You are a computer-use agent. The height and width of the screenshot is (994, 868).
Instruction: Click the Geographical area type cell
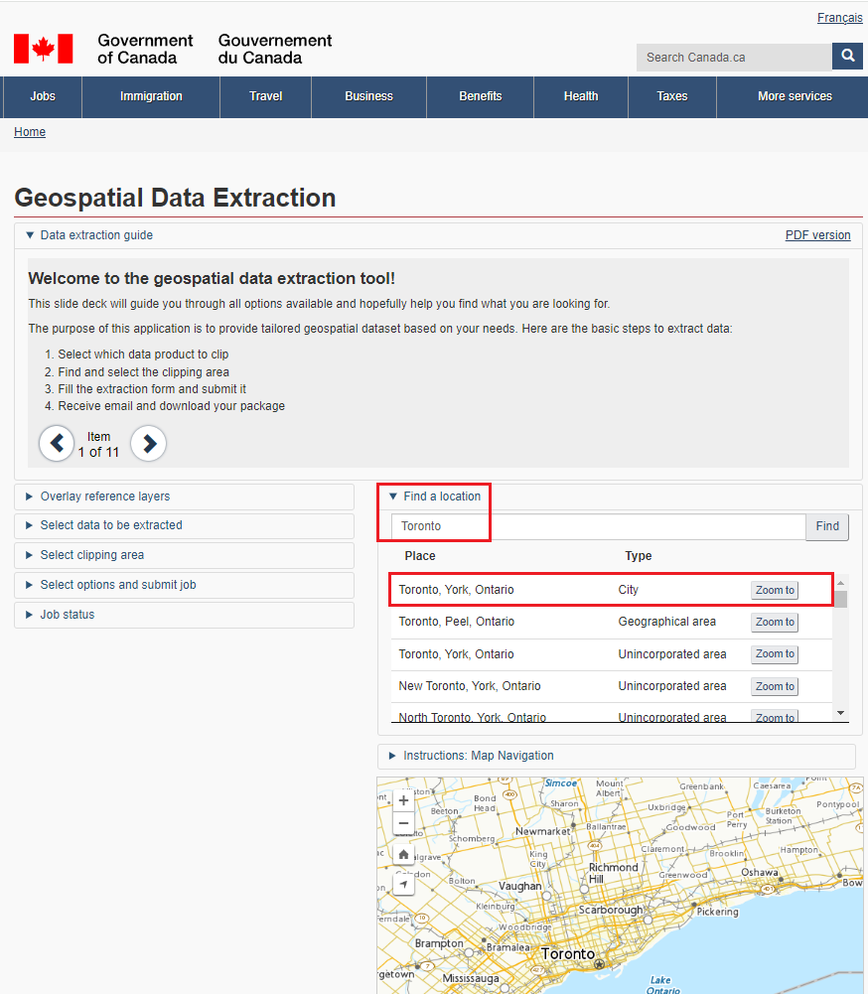tap(667, 622)
